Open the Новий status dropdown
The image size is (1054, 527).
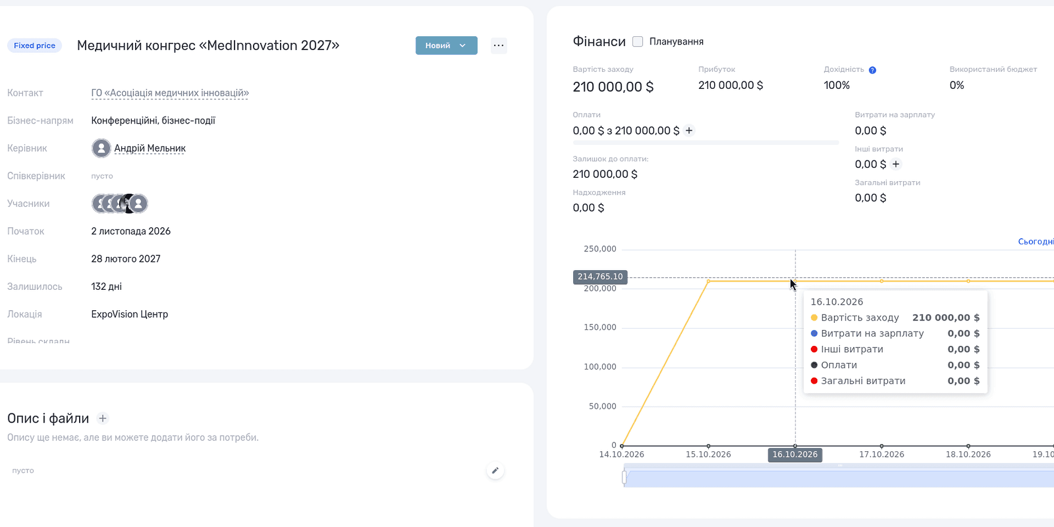[446, 46]
